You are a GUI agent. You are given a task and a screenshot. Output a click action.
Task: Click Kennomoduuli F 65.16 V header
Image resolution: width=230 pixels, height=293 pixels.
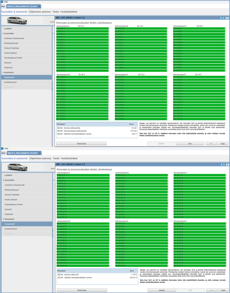188,75
